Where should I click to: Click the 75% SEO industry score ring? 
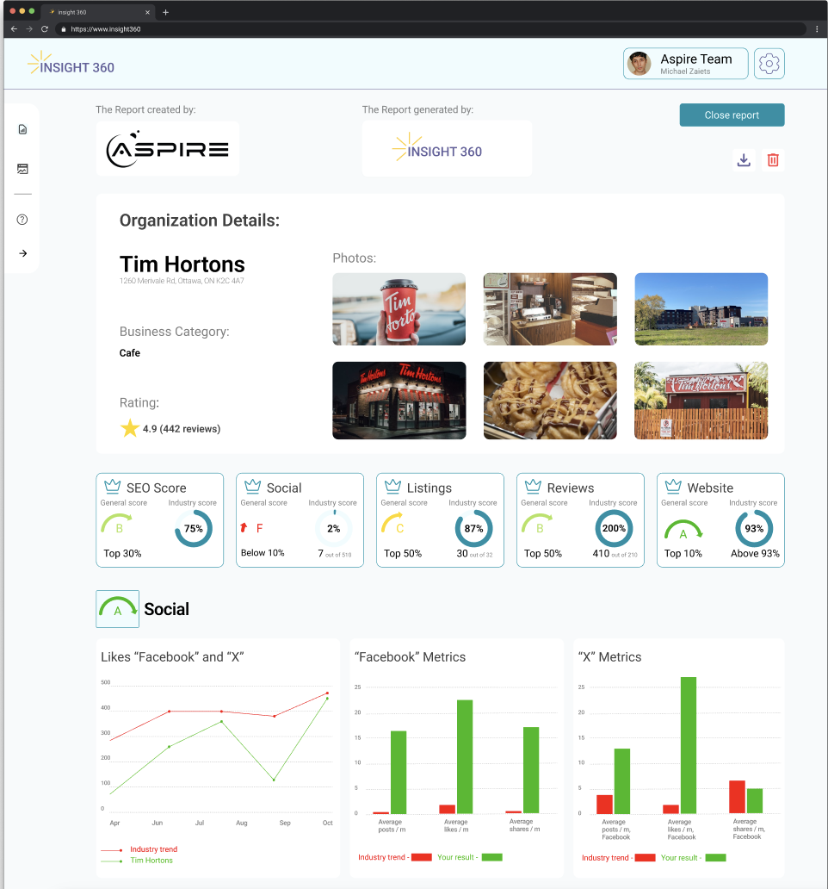click(193, 528)
